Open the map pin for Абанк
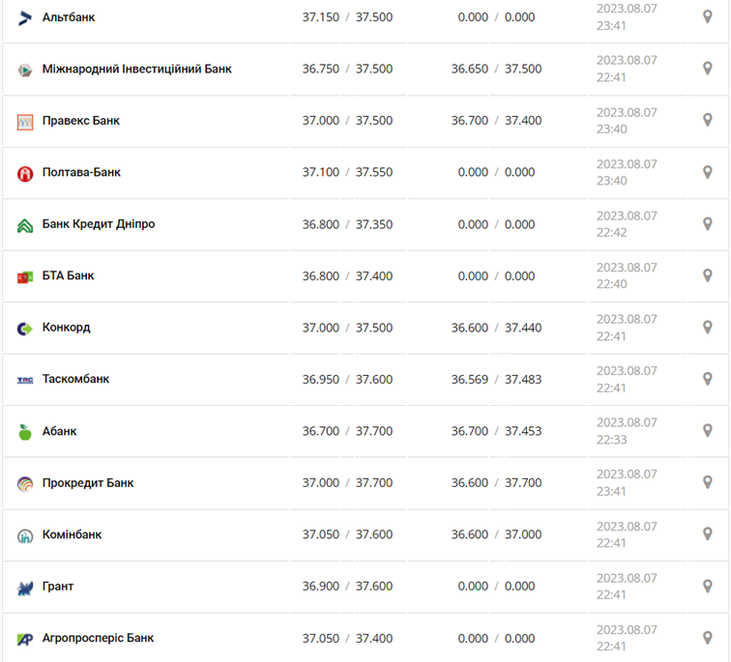The image size is (731, 662). tap(708, 431)
